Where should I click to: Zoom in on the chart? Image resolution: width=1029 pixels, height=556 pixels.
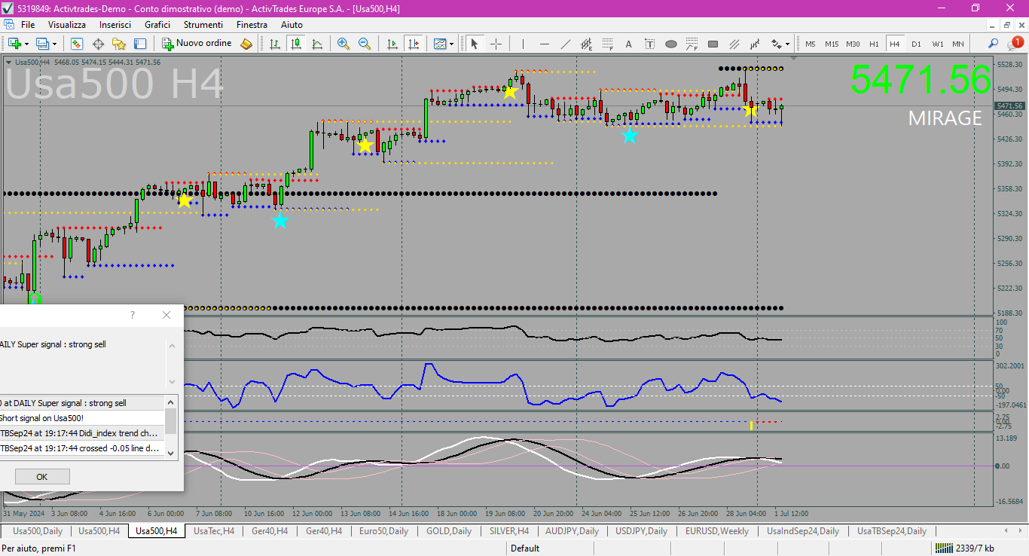coord(344,44)
